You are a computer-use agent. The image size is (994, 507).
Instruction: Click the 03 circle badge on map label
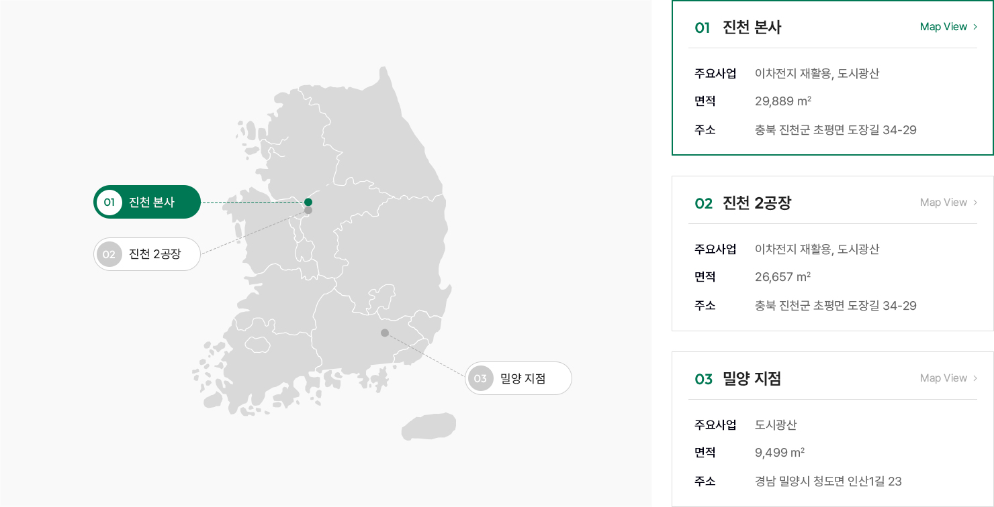[x=481, y=378]
